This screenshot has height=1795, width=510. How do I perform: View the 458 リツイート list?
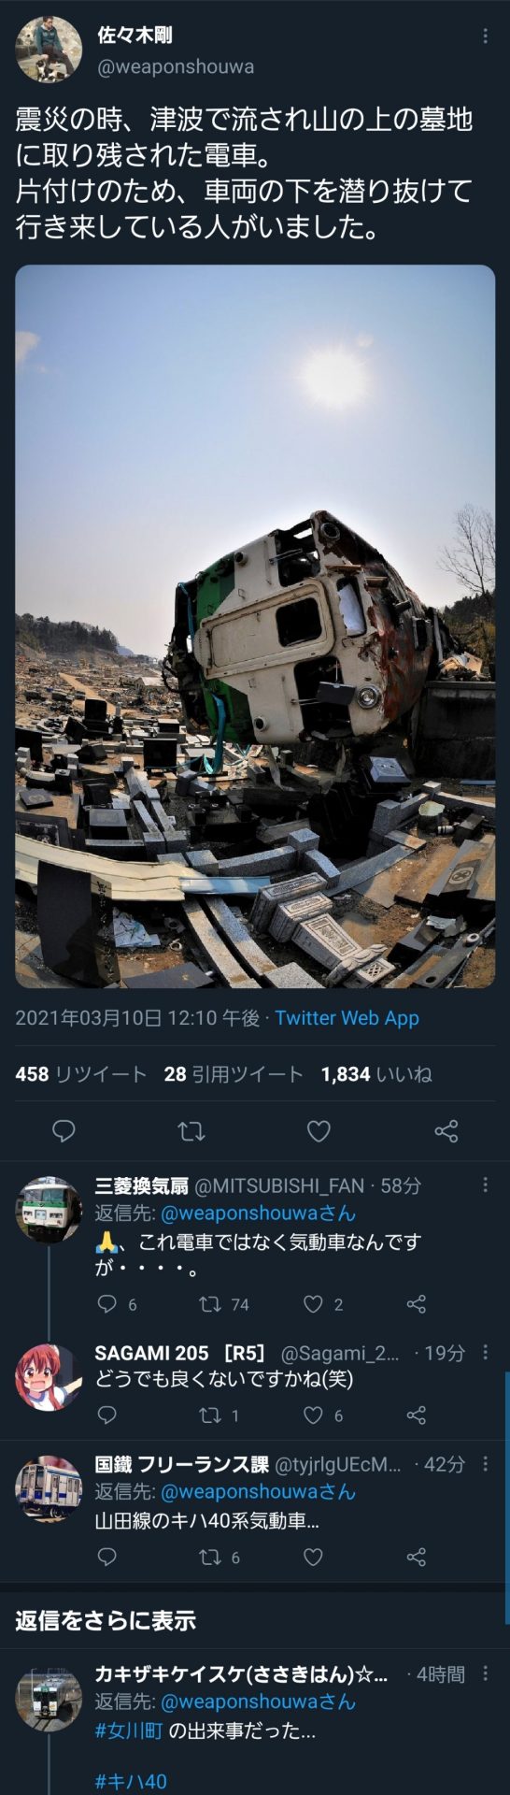[x=80, y=1074]
